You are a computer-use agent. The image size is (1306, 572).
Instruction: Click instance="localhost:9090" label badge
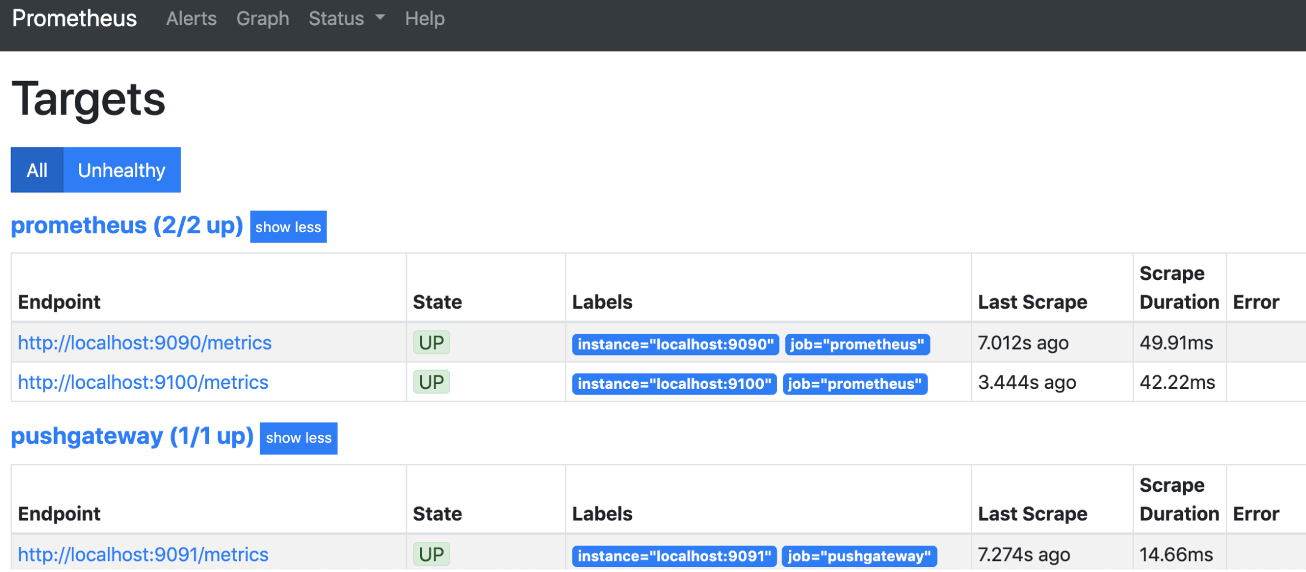(x=675, y=344)
